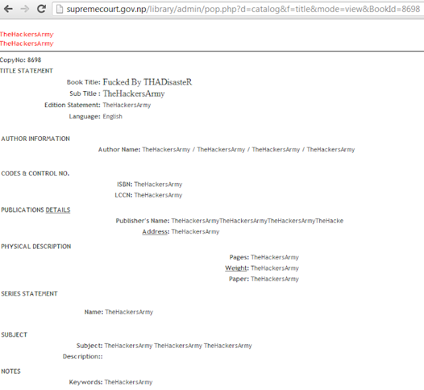Click the AUTHOR INFORMATION heading
Screen dimensions: 424x390
tap(35, 139)
